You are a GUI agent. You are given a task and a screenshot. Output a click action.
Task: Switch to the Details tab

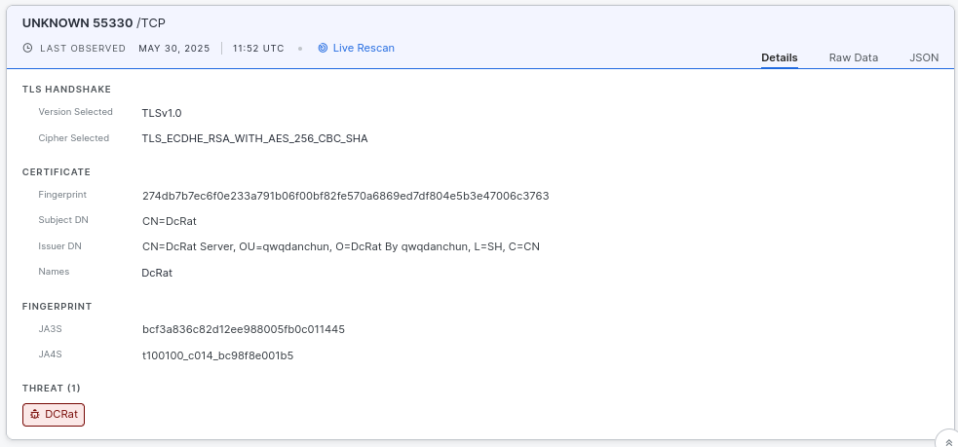(779, 57)
